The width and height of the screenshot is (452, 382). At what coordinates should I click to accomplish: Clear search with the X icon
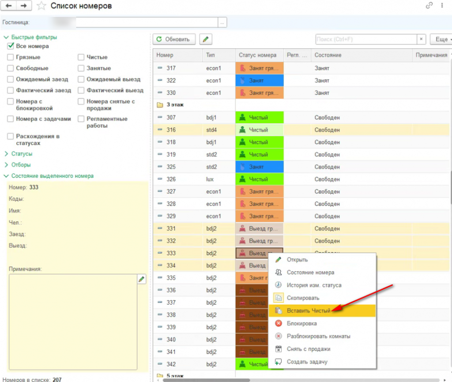[x=421, y=39]
